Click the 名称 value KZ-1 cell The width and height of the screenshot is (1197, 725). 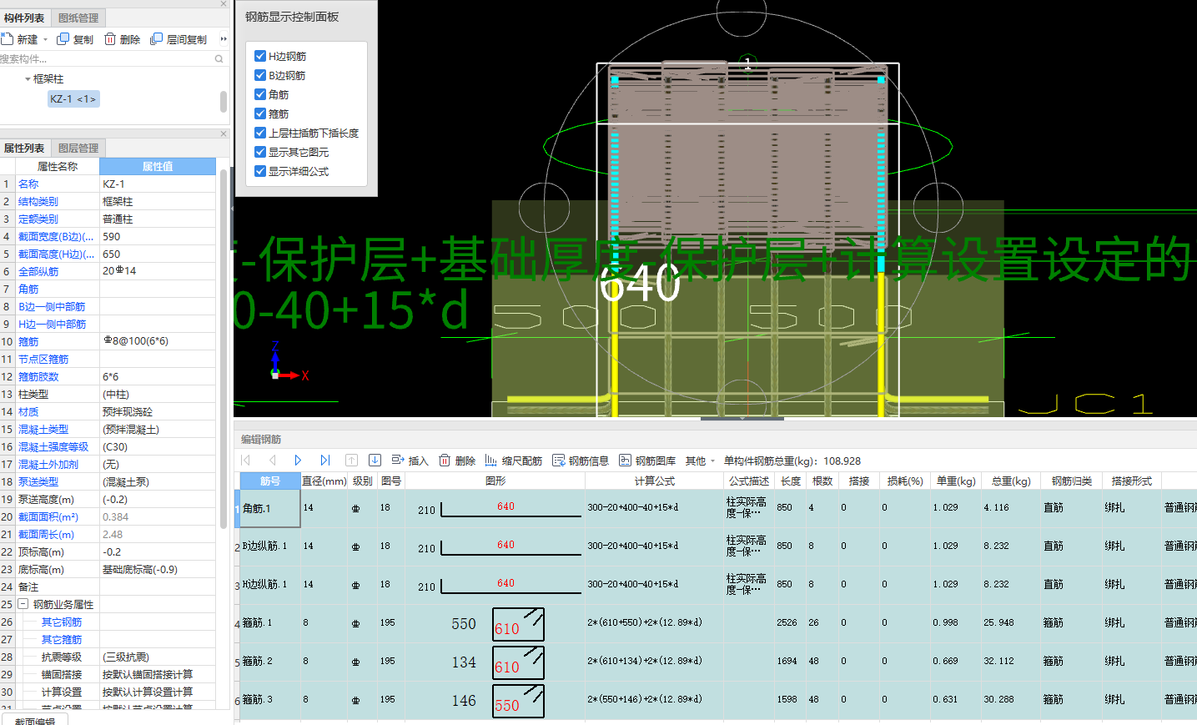[x=158, y=184]
